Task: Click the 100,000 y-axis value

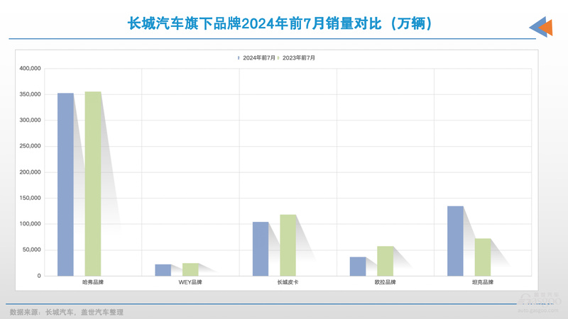Action: [x=30, y=224]
